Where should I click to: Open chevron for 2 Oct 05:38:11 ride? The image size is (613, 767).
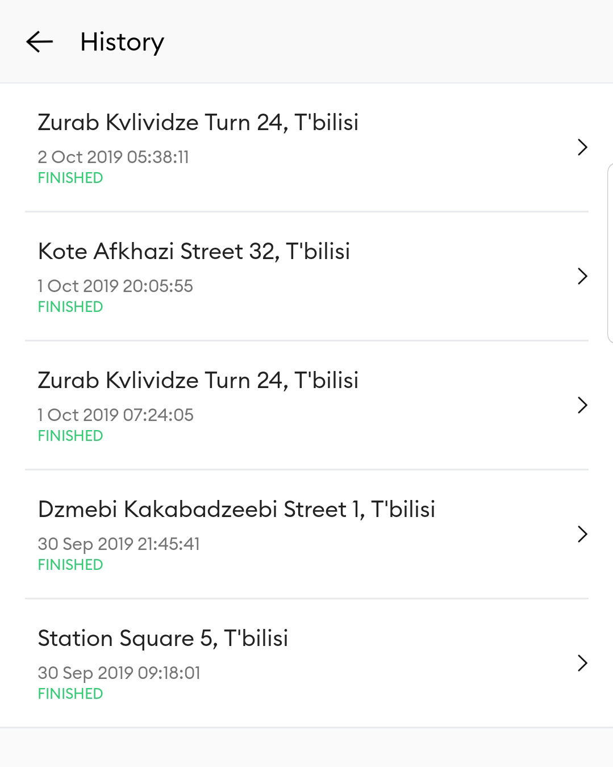(582, 147)
